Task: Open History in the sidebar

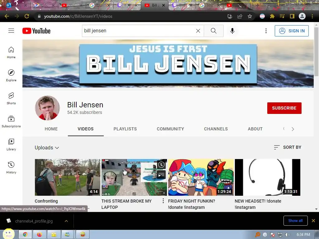Action: pos(11,167)
